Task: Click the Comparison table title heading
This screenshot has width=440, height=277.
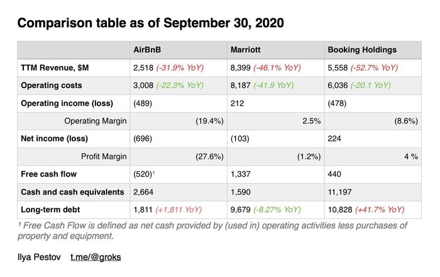Action: 150,23
